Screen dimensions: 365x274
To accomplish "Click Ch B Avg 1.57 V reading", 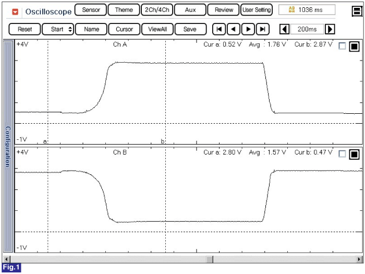I will [x=267, y=152].
